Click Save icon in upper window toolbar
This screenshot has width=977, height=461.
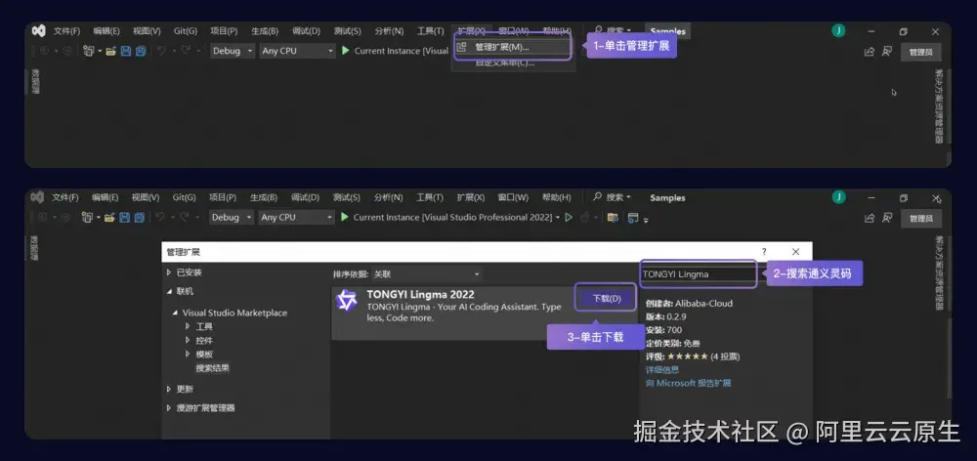tap(126, 51)
